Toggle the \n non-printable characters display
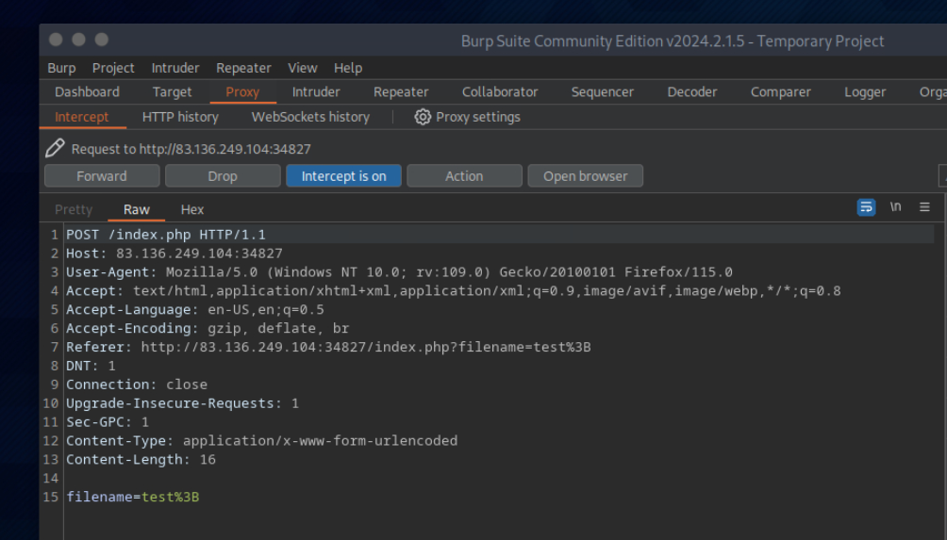947x540 pixels. click(x=895, y=207)
